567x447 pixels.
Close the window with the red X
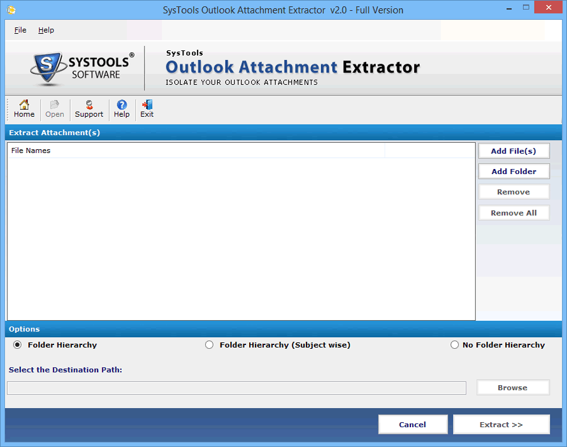(x=549, y=8)
